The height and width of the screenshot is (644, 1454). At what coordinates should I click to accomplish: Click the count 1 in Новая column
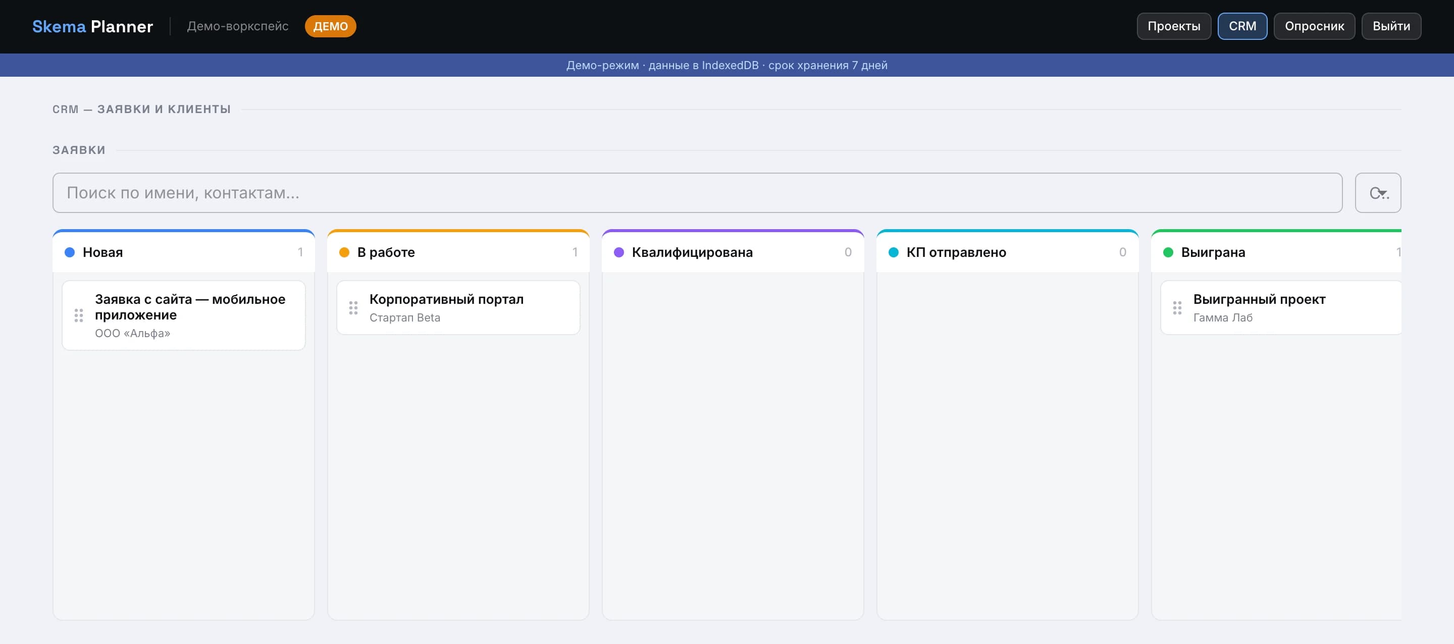tap(300, 252)
